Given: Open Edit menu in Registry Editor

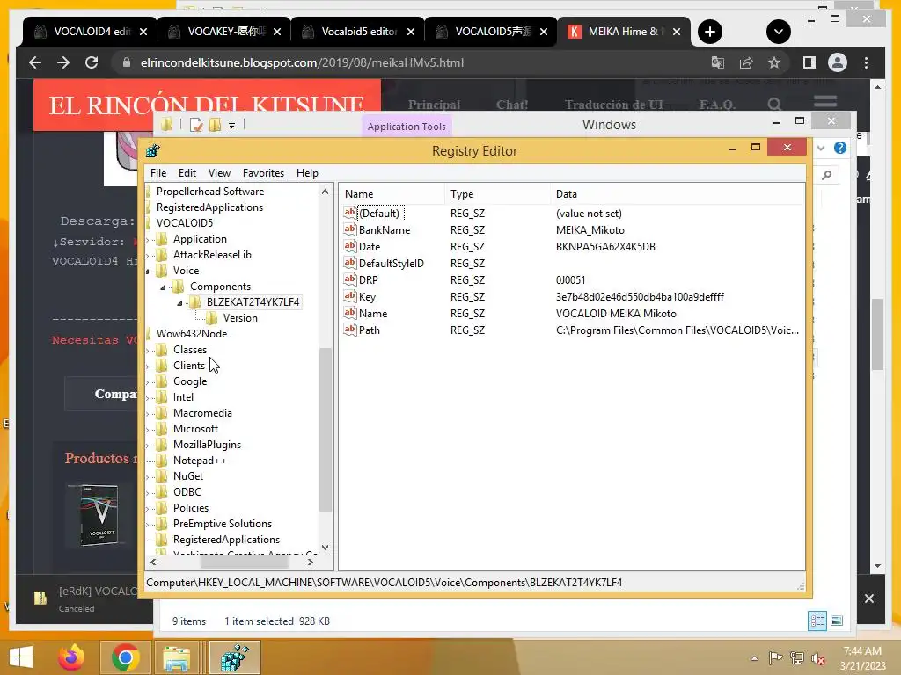Looking at the screenshot, I should (187, 173).
